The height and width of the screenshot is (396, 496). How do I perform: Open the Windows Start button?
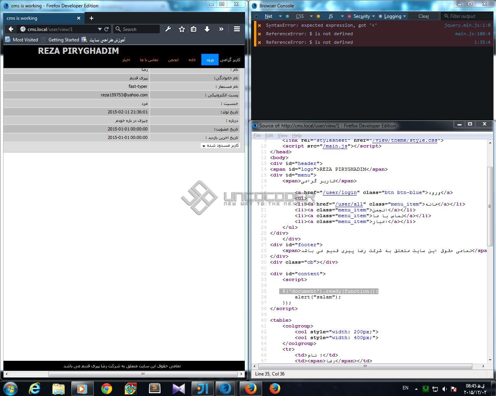[10, 388]
